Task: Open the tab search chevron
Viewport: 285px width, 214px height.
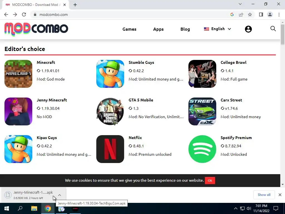Action: coord(240,4)
